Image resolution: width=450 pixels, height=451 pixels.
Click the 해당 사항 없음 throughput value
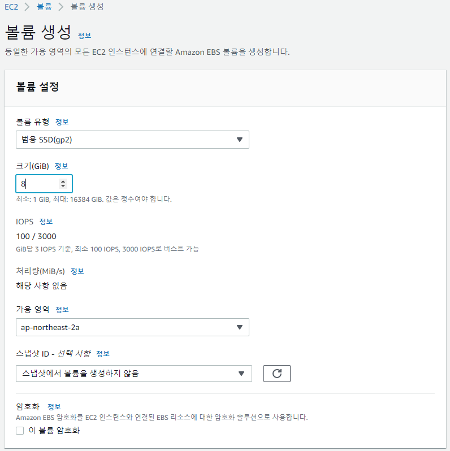tap(41, 285)
